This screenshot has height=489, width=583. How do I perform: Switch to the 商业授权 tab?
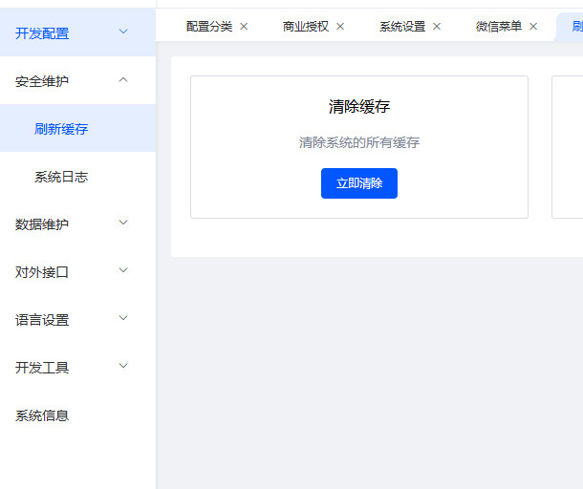point(306,27)
